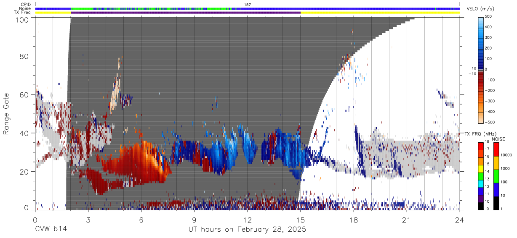Click the 40 tick on Range Gate axis
The height and width of the screenshot is (238, 517).
pos(25,133)
